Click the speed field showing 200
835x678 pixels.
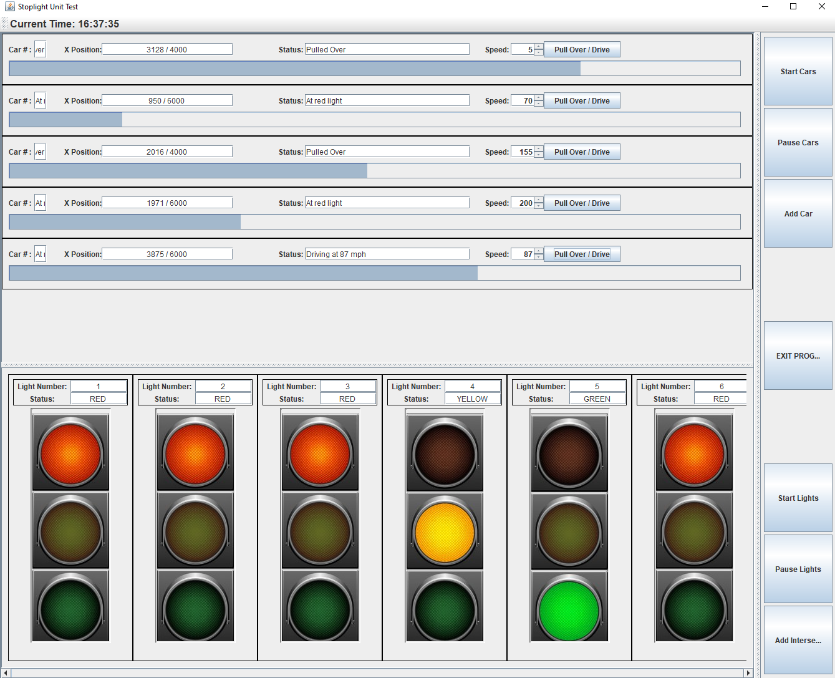click(x=523, y=203)
